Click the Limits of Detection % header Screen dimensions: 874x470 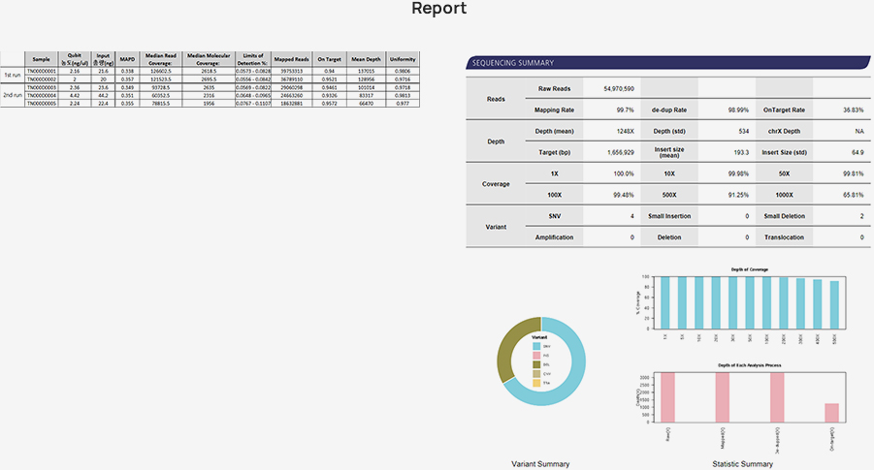coord(253,59)
